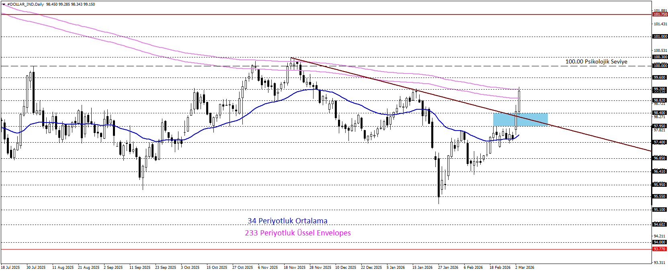Viewport: 668px width, 272px height.
Task: Click the 27 Jan 2026 date marker
Action: 448,268
